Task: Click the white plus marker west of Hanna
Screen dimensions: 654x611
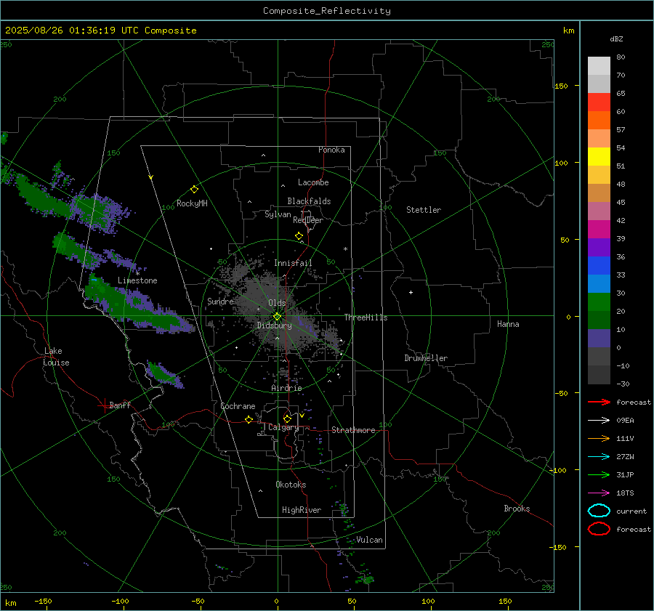Action: (411, 292)
